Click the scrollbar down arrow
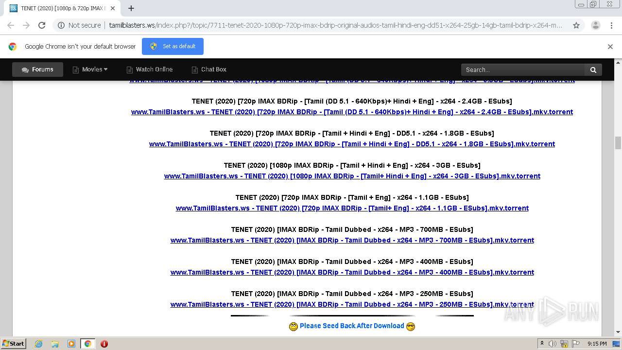This screenshot has height=350, width=622. click(618, 332)
